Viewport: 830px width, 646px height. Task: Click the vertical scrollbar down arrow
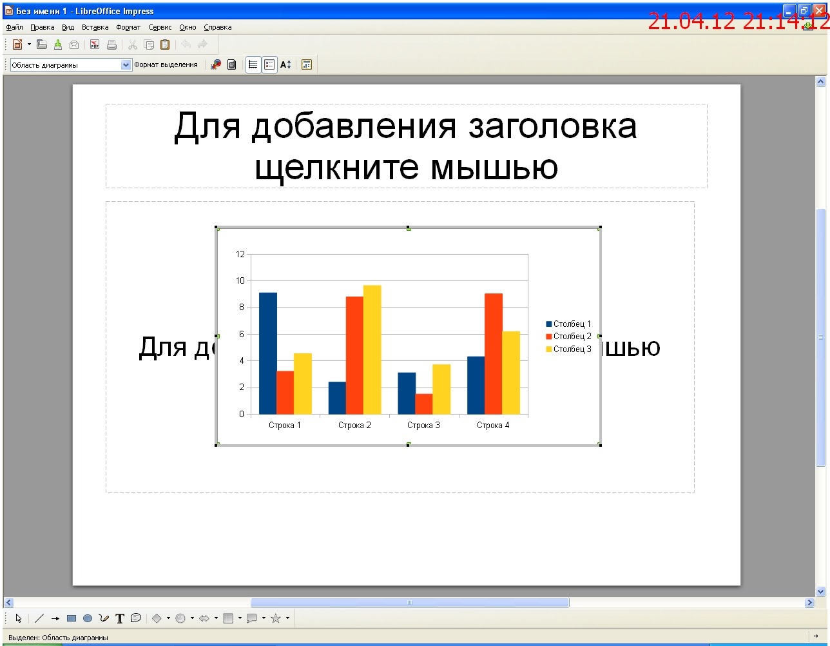click(x=820, y=591)
